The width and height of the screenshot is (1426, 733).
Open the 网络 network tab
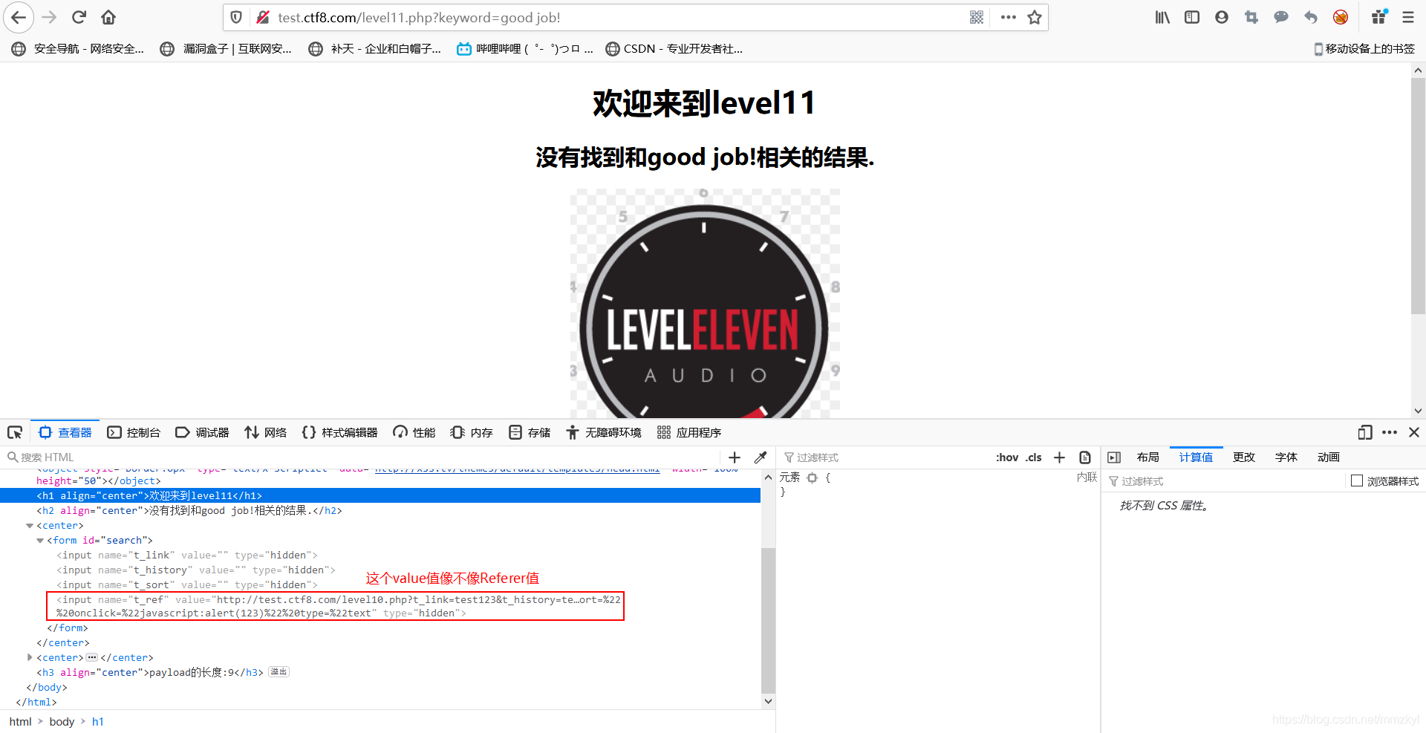click(x=266, y=432)
